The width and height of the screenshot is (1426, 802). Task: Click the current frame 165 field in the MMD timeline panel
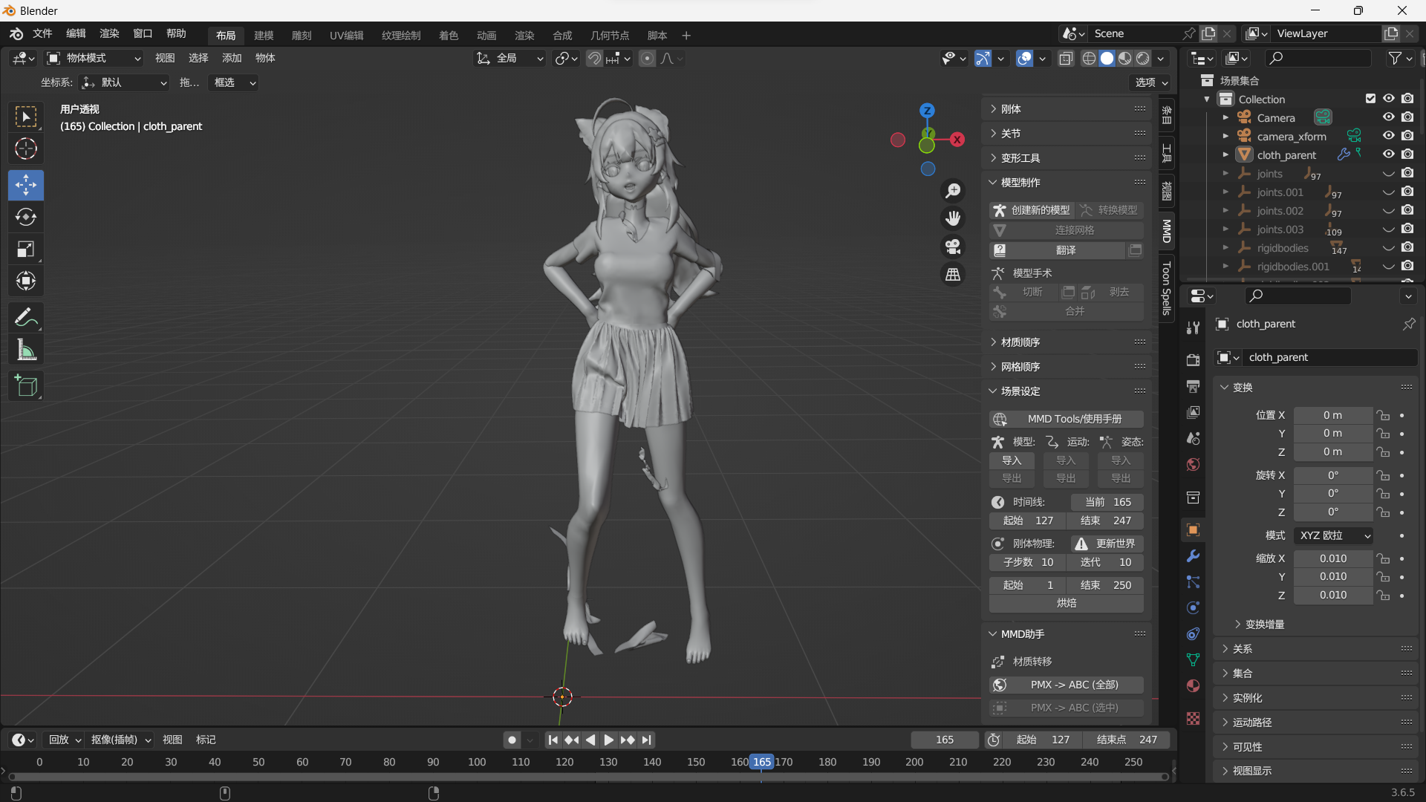pos(1107,502)
